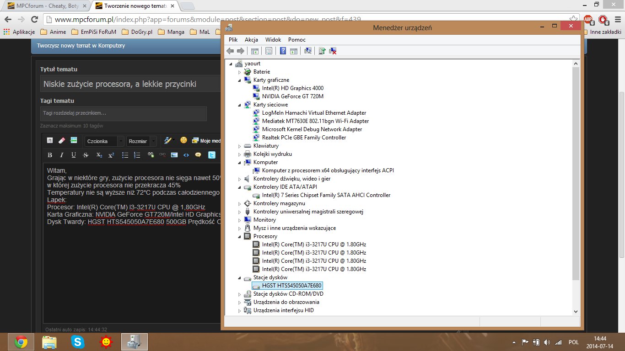Image resolution: width=625 pixels, height=351 pixels.
Task: Select Intel(R) HD Graphics 4000 device
Action: [292, 88]
